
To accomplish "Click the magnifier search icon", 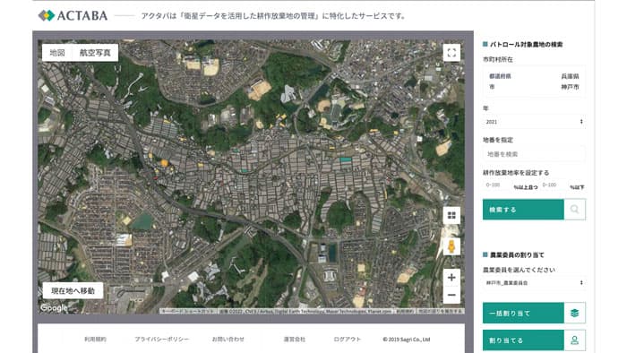I will tap(575, 210).
